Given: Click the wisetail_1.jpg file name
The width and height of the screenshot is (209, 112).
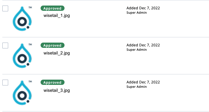Looking at the screenshot, I should coord(57,15).
